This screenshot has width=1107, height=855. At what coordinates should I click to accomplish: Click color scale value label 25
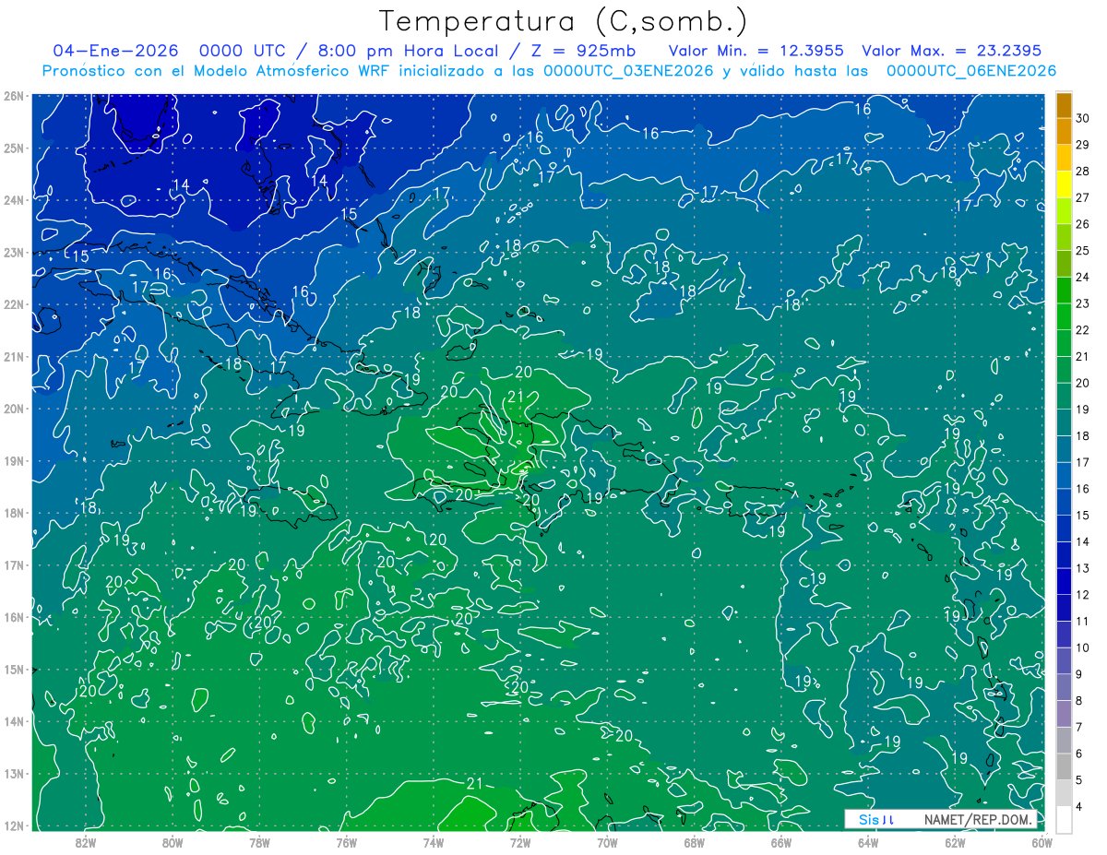[1083, 251]
